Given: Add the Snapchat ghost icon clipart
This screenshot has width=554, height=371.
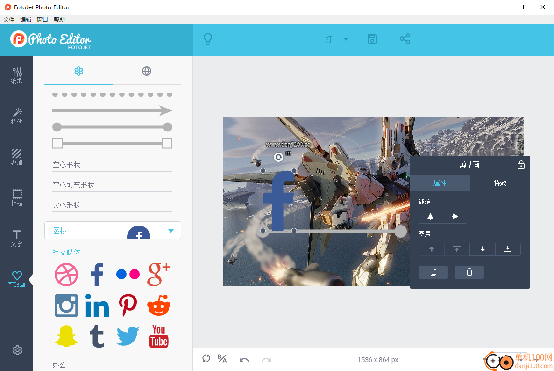Looking at the screenshot, I should (66, 336).
